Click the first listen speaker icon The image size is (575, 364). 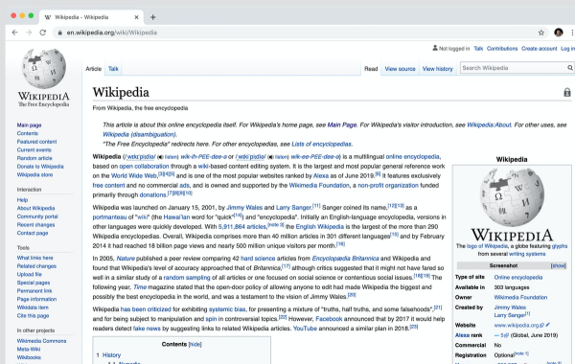tap(161, 157)
